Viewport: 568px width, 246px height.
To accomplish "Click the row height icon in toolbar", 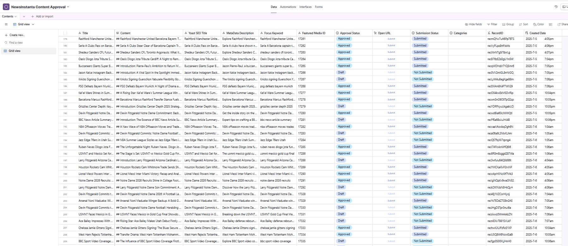I will coord(551,24).
